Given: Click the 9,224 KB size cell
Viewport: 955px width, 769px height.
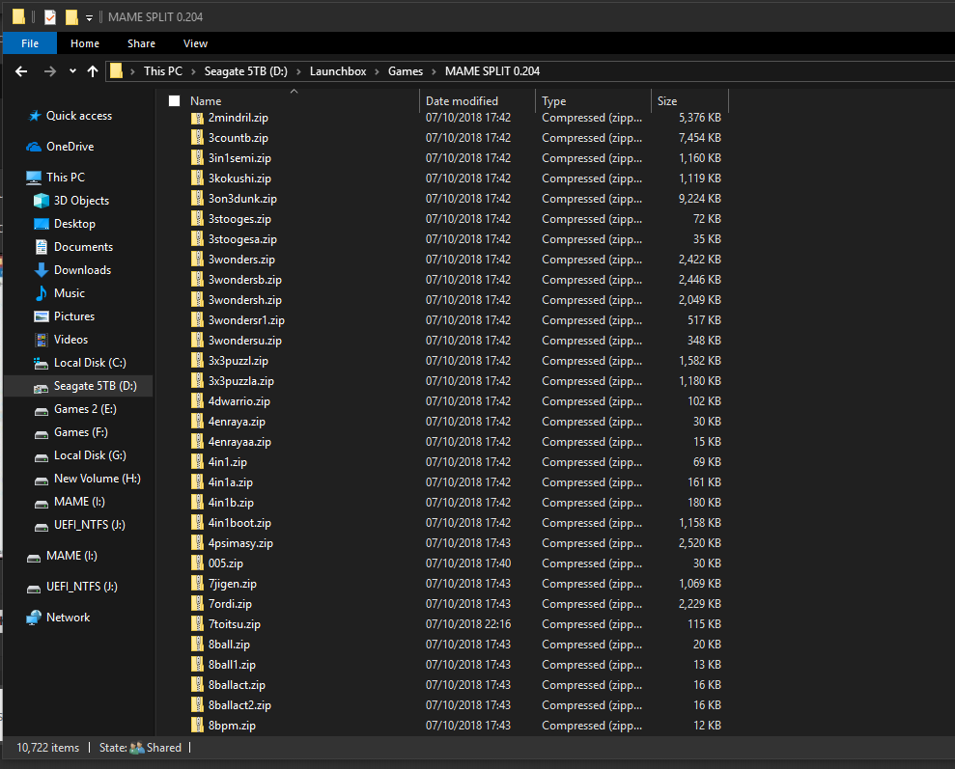Looking at the screenshot, I should pos(700,199).
